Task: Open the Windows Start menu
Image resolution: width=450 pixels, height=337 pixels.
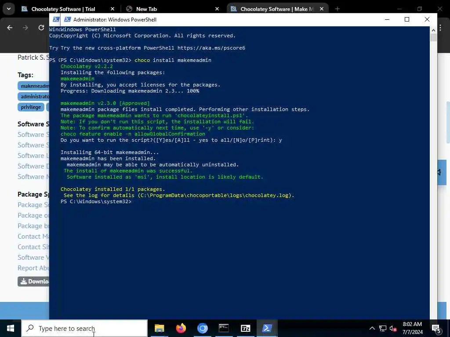Action: (11, 328)
